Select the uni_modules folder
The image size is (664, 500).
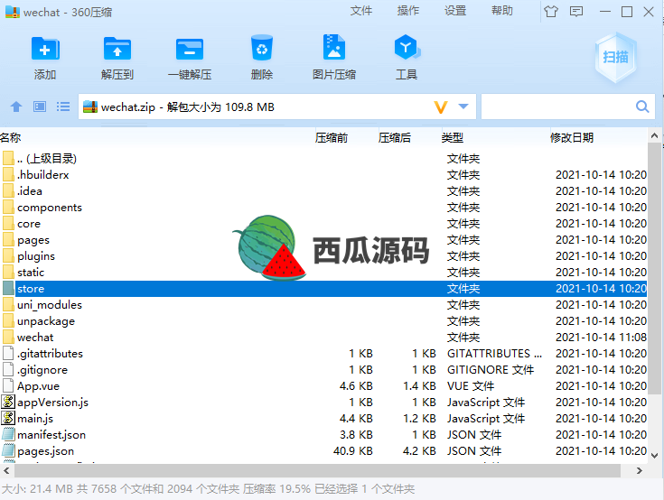coord(323,304)
